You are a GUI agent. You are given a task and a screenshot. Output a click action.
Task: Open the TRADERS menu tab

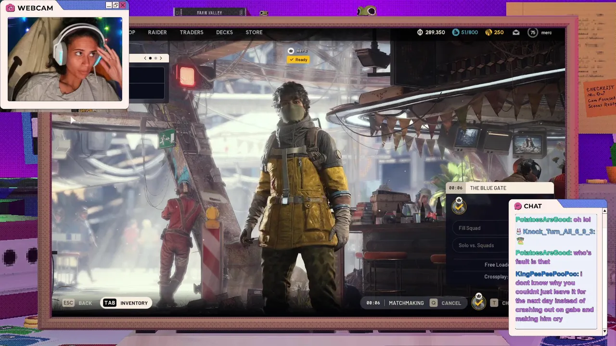point(192,32)
